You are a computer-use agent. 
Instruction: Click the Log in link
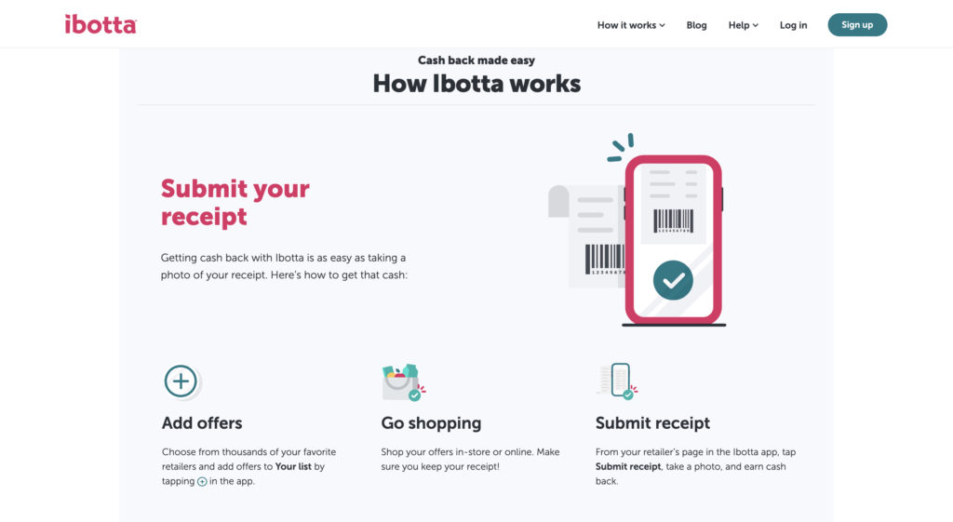pos(793,25)
